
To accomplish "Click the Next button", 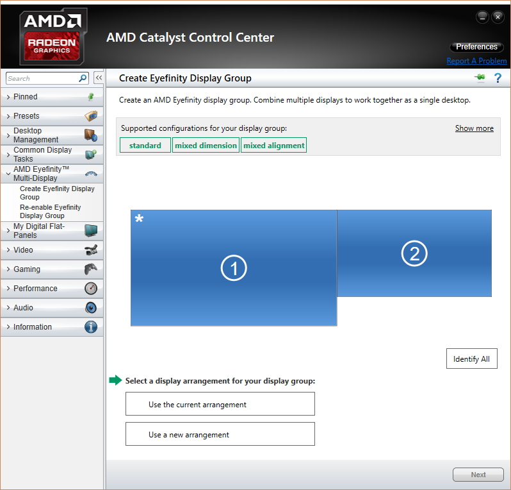I will (x=478, y=475).
